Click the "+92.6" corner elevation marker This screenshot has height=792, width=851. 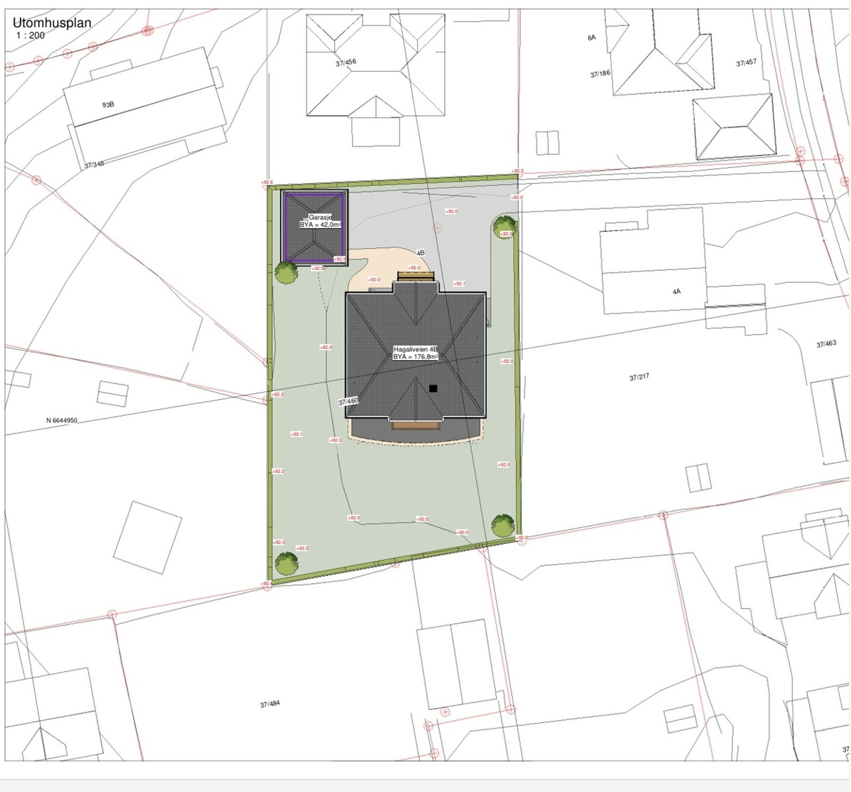tap(267, 182)
